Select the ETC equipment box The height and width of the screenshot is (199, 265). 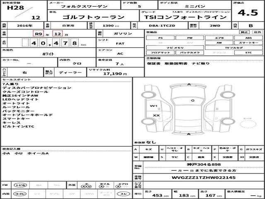pos(248,53)
